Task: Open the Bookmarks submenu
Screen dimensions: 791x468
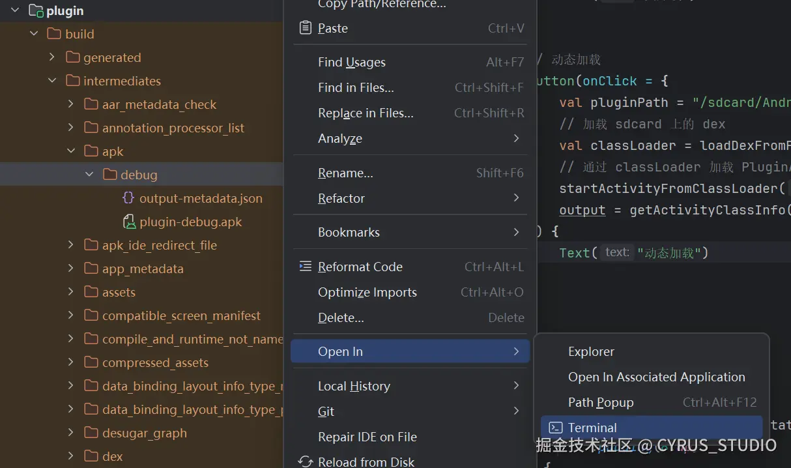Action: 410,232
